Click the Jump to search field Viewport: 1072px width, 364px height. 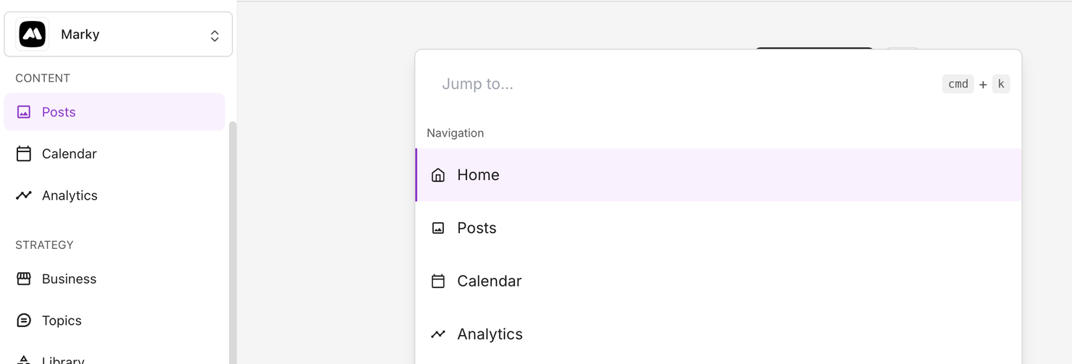point(652,84)
